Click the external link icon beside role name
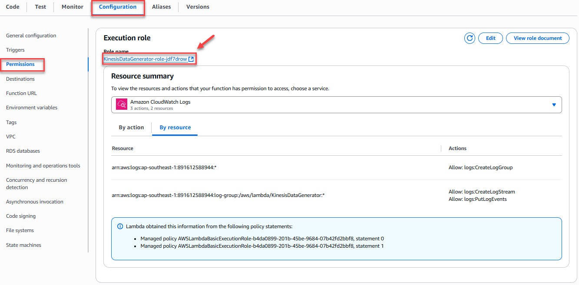The width and height of the screenshot is (579, 285). pyautogui.click(x=191, y=59)
